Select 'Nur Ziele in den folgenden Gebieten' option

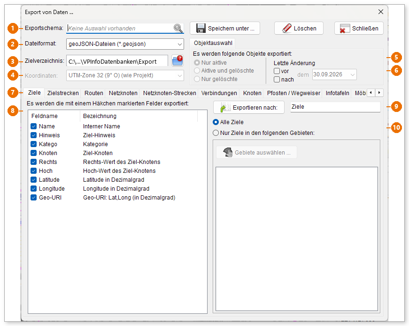click(x=216, y=133)
